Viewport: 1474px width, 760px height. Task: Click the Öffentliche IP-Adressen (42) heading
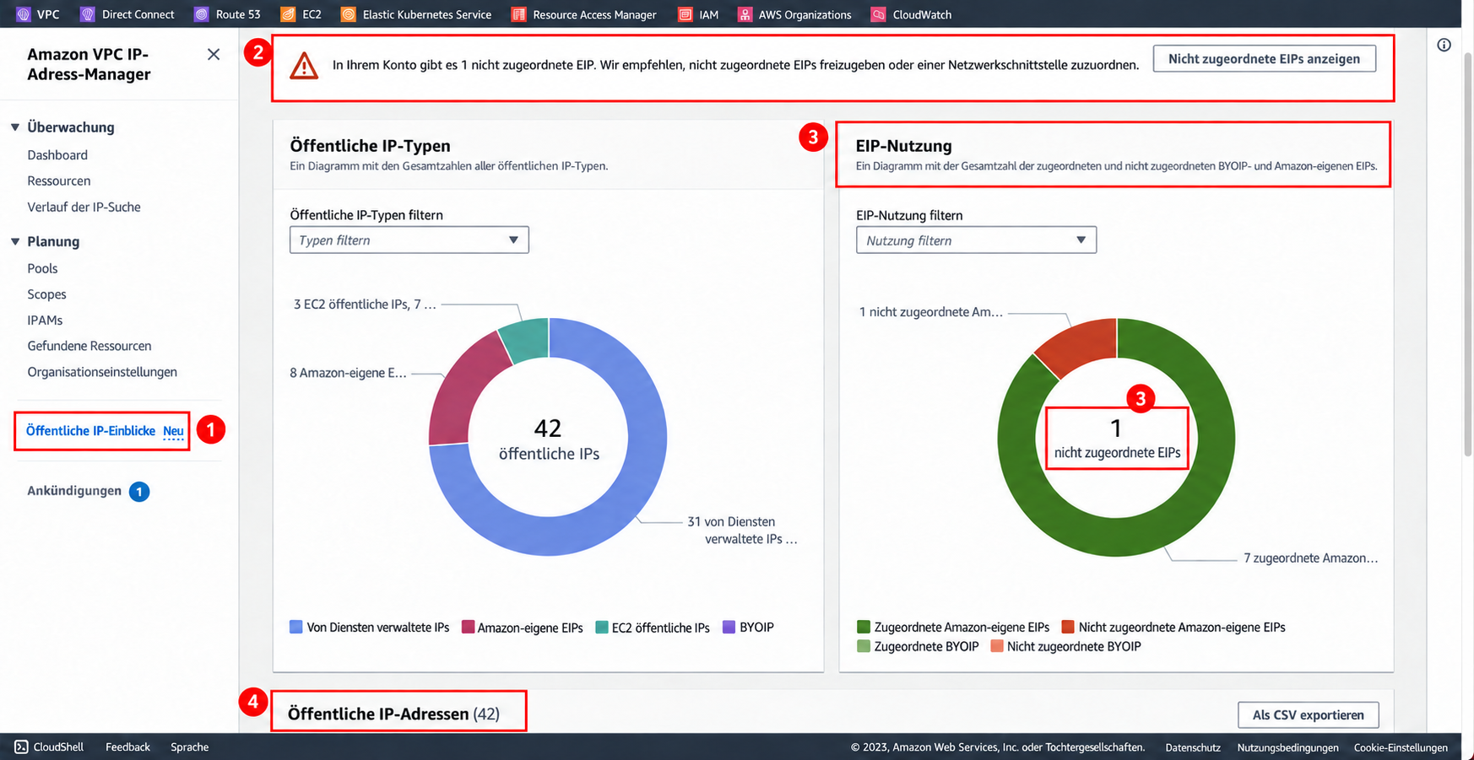click(393, 714)
